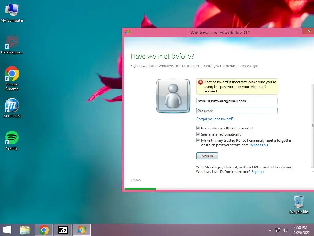Open the DataWagon desktop shortcut

[12, 45]
